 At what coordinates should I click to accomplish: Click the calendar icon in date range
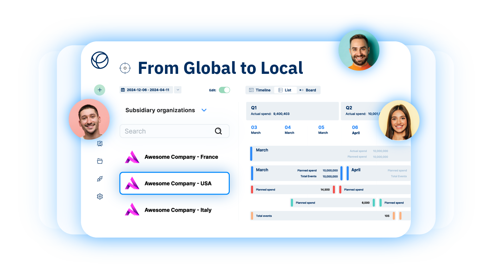click(x=123, y=90)
